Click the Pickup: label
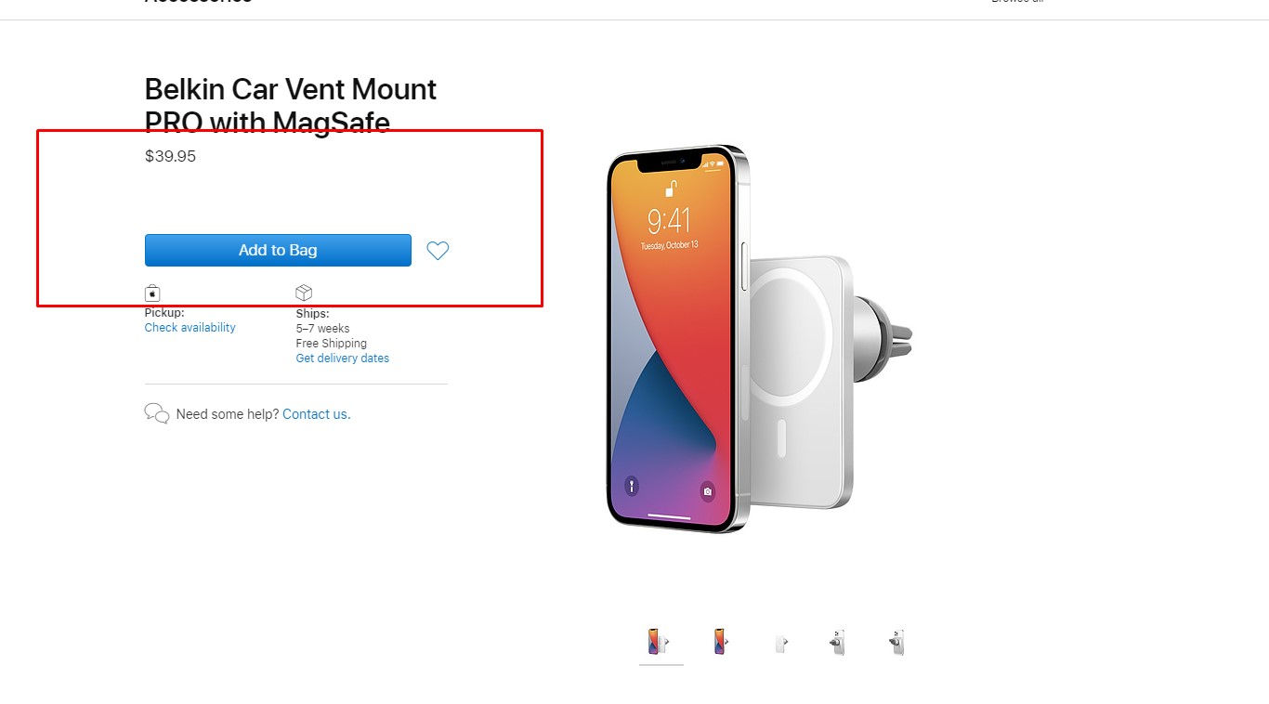Image resolution: width=1269 pixels, height=704 pixels. (164, 313)
